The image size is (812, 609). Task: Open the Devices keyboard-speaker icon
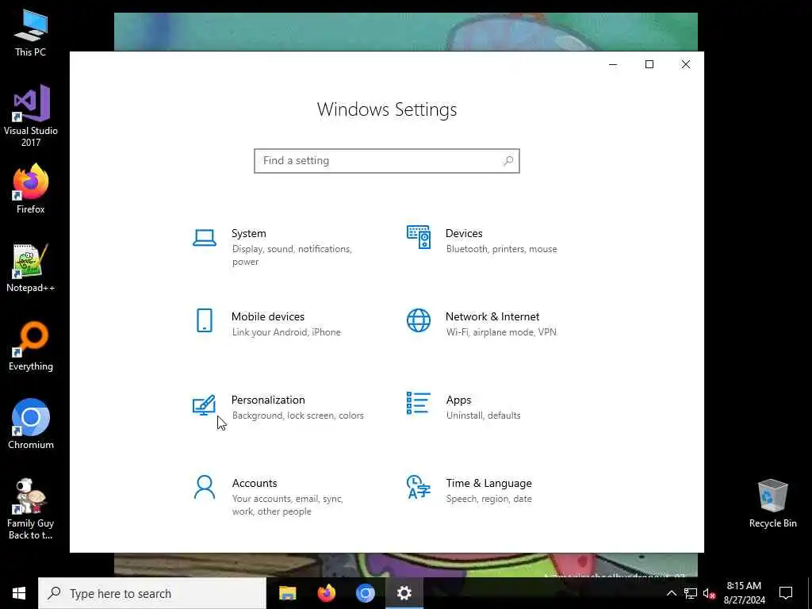pos(419,237)
